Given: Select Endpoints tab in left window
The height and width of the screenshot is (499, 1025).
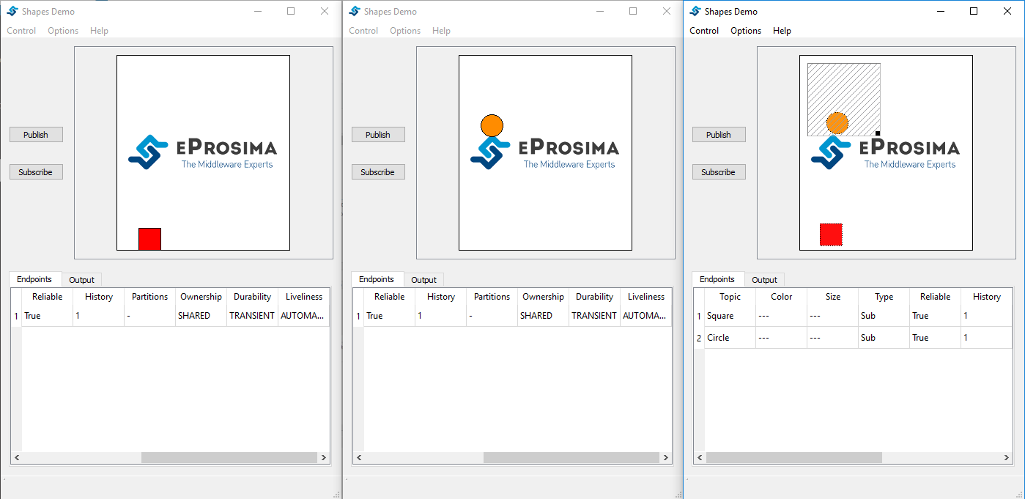Looking at the screenshot, I should 34,279.
